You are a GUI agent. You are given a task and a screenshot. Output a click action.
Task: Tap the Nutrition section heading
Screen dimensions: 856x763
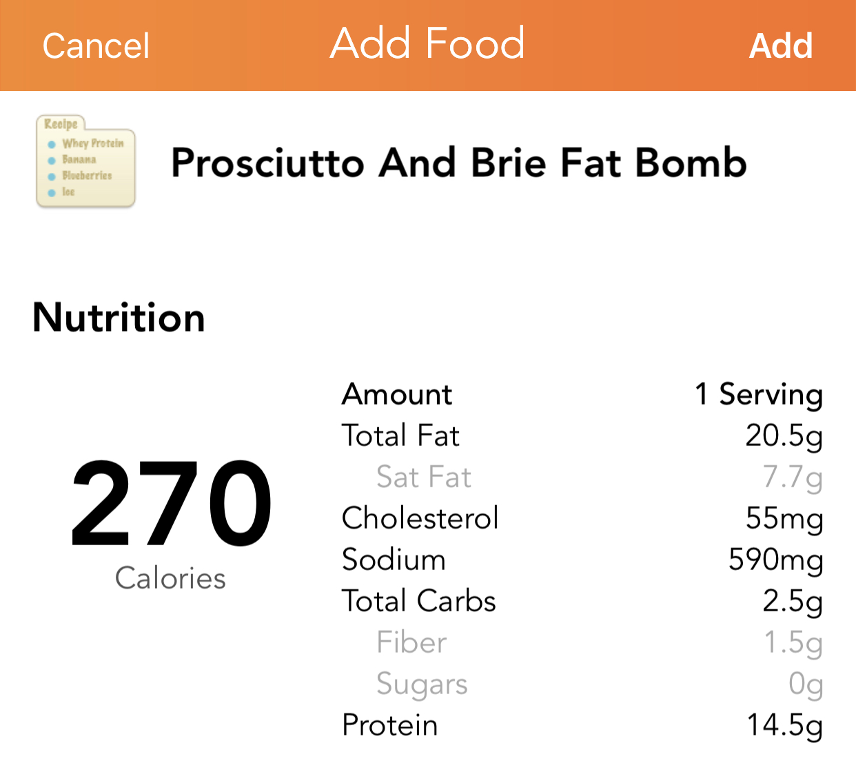119,318
